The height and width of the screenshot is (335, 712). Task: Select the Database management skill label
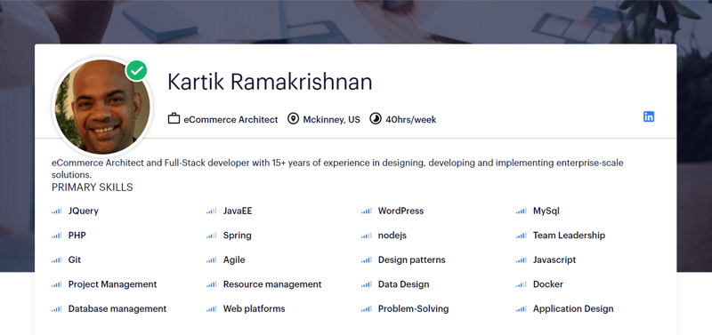[117, 309]
